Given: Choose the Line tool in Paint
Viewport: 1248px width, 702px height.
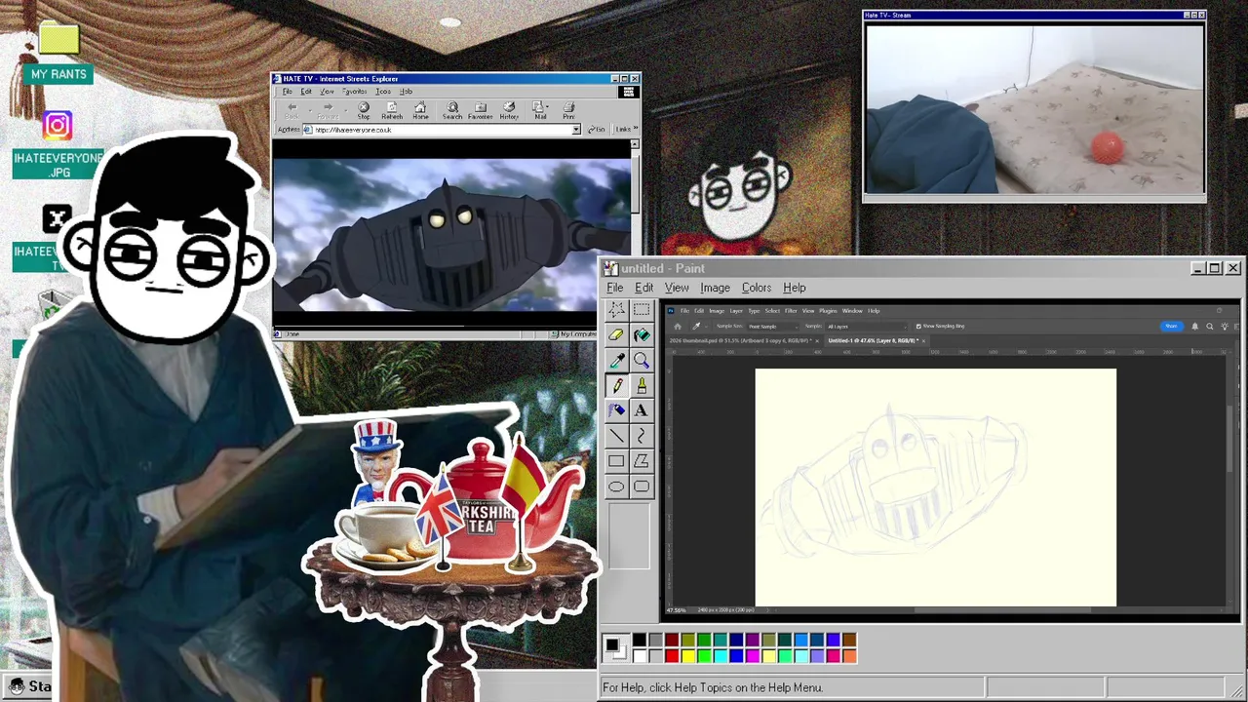Looking at the screenshot, I should 616,436.
